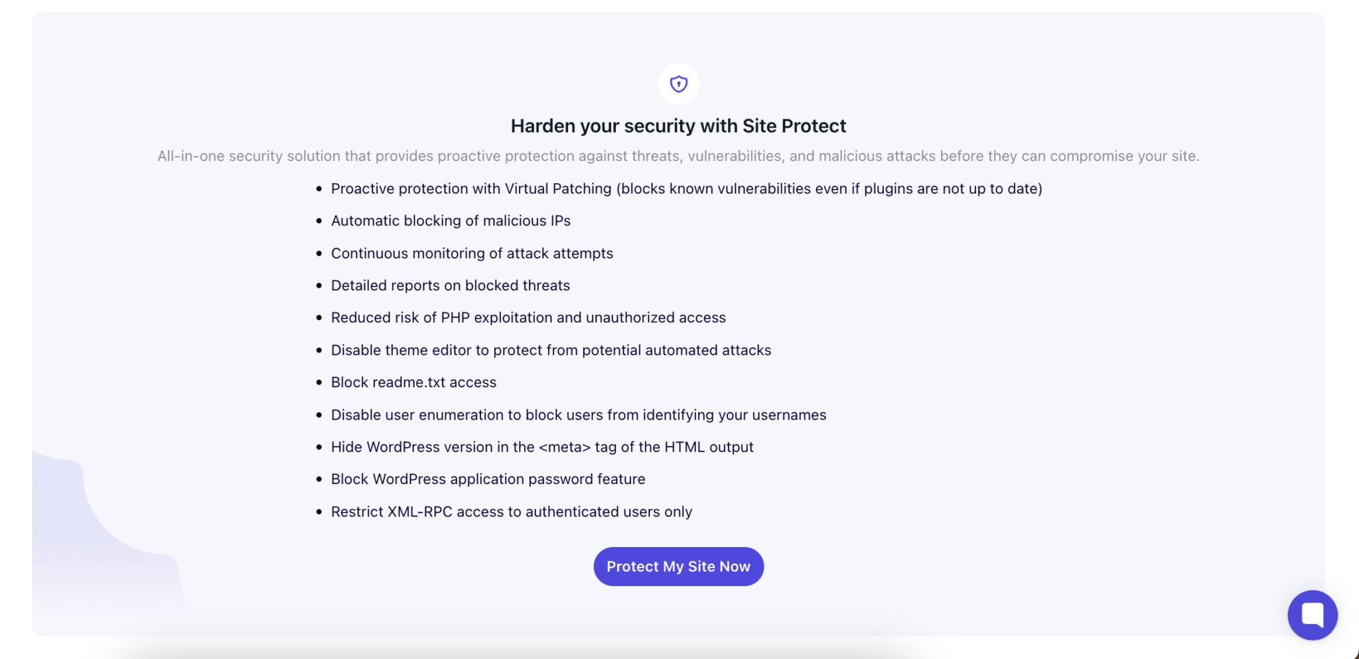1359x659 pixels.
Task: Click the bullet beside Virtual Patching item
Action: [x=319, y=189]
